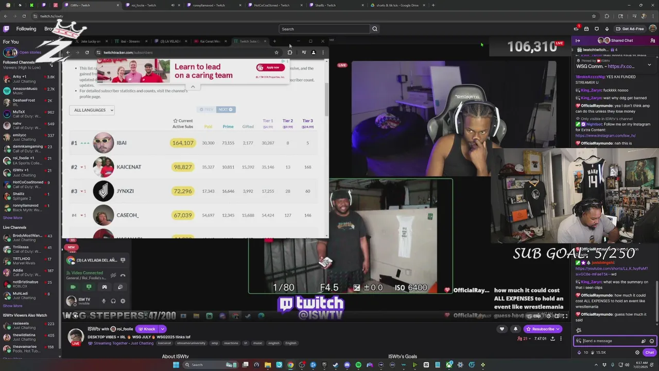Image resolution: width=659 pixels, height=371 pixels.
Task: Enter fullscreen on the stream player
Action: (565, 316)
